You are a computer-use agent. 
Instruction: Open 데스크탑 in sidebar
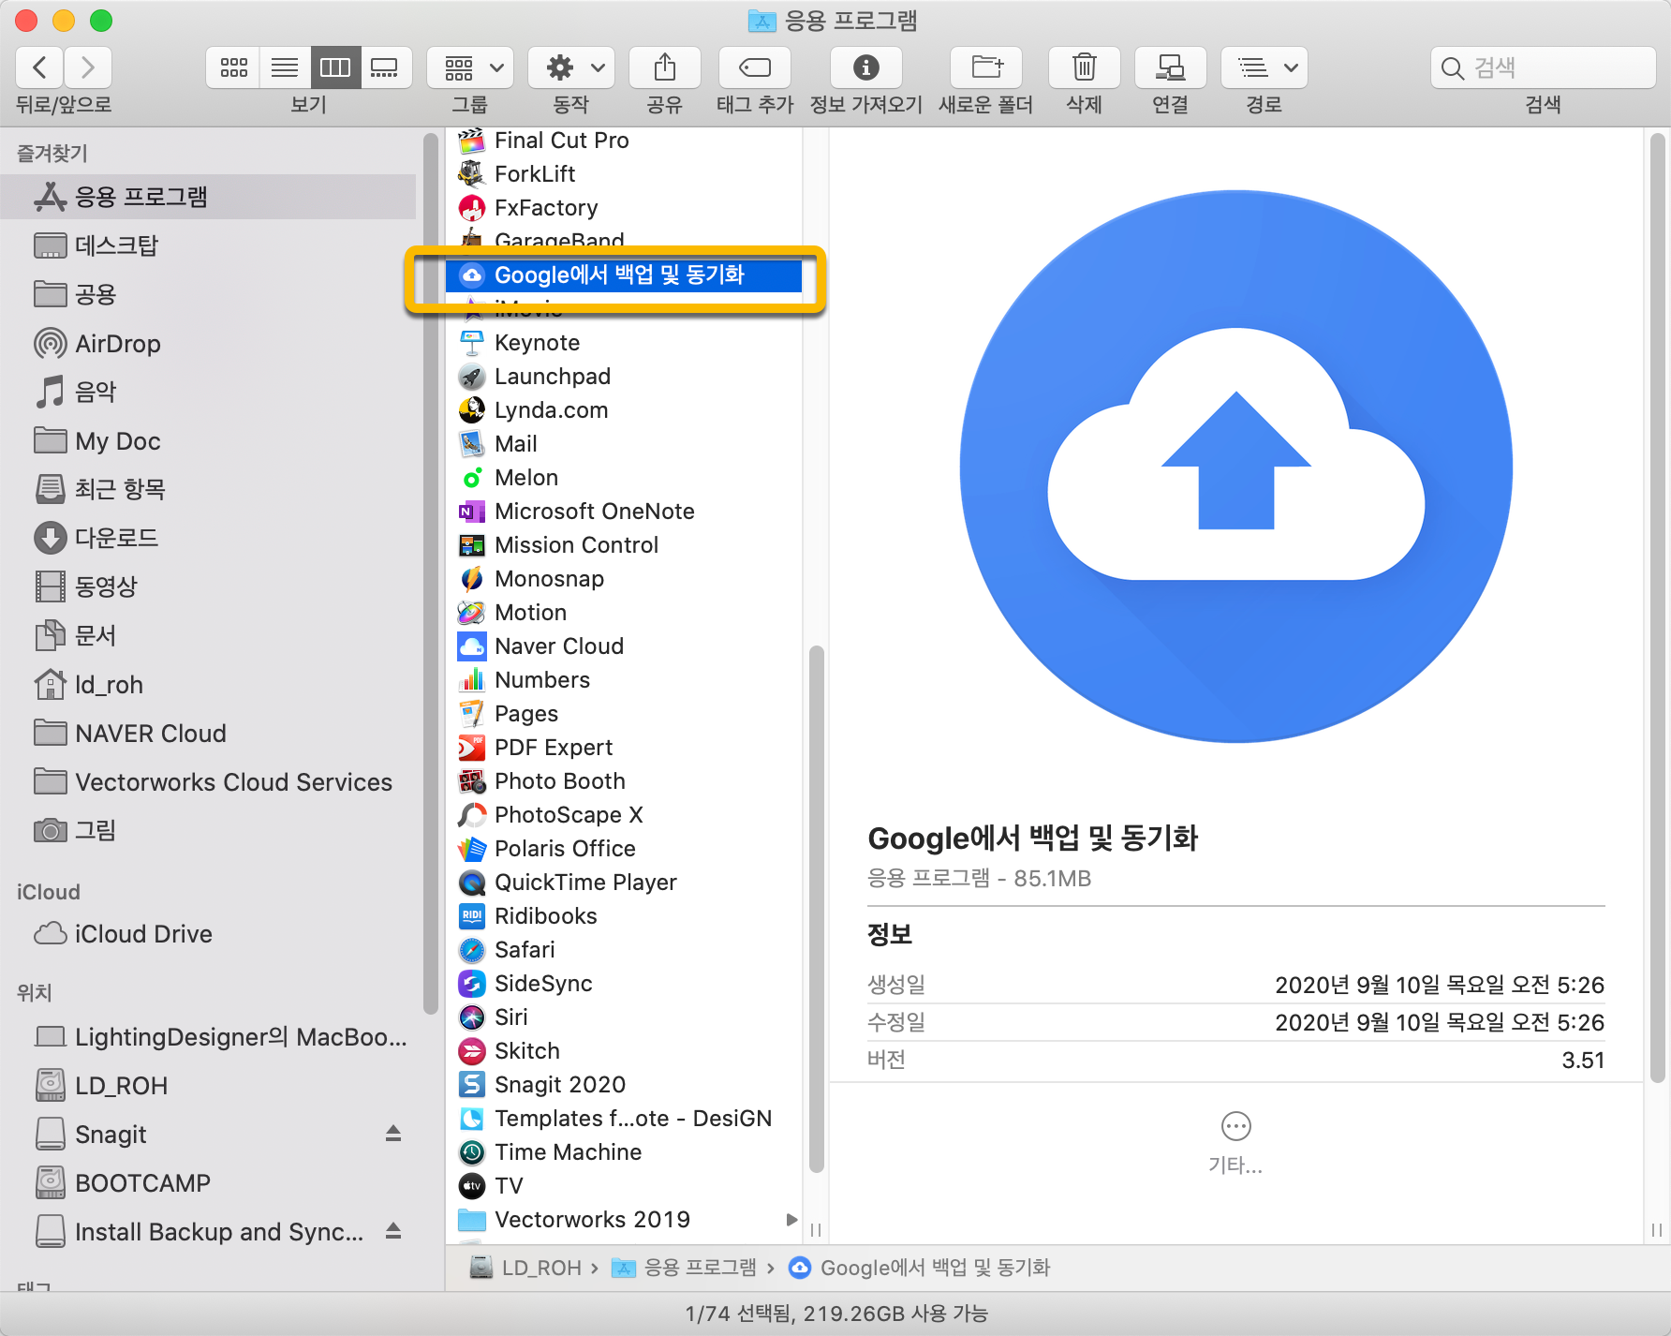click(x=208, y=245)
